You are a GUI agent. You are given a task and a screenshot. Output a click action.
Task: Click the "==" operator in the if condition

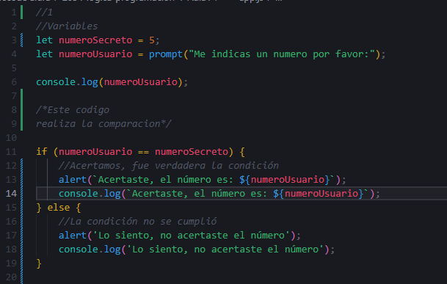(143, 152)
